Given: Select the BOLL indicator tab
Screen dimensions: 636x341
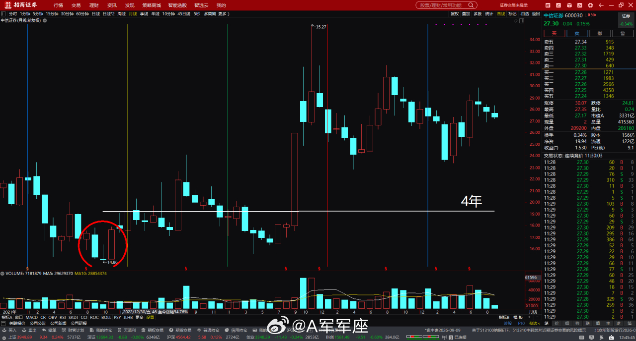Looking at the screenshot, I should click(106, 317).
